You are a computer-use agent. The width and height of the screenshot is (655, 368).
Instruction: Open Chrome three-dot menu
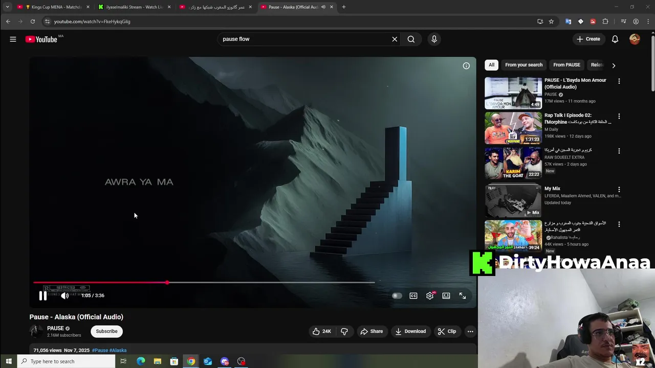pos(647,21)
